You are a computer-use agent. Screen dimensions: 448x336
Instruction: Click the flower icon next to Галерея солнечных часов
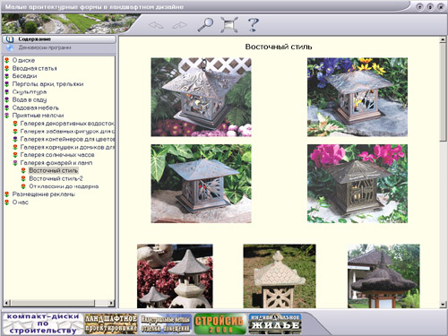15,155
